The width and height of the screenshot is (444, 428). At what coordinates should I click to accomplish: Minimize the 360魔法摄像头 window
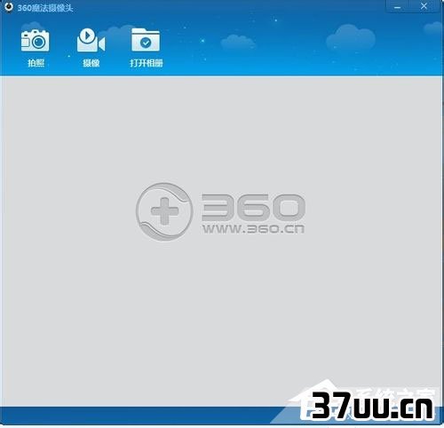click(398, 7)
